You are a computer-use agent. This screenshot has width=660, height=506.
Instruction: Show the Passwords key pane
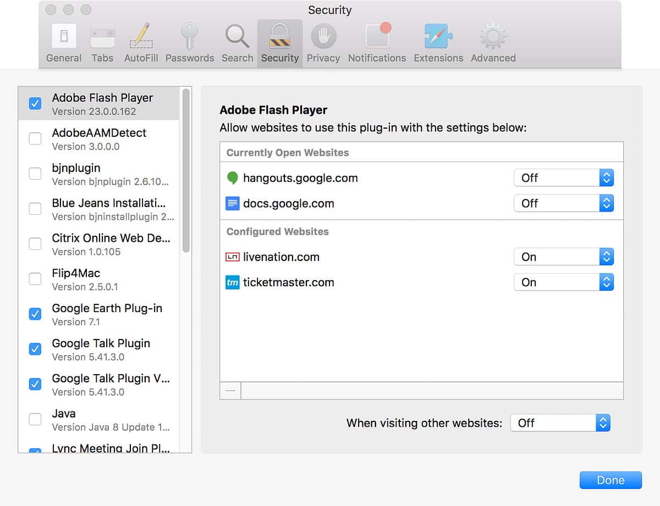[x=190, y=43]
